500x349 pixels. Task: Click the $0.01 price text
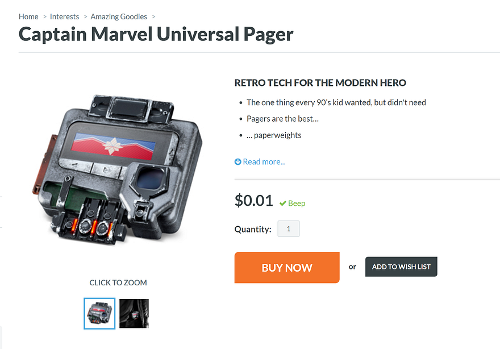[x=254, y=201]
